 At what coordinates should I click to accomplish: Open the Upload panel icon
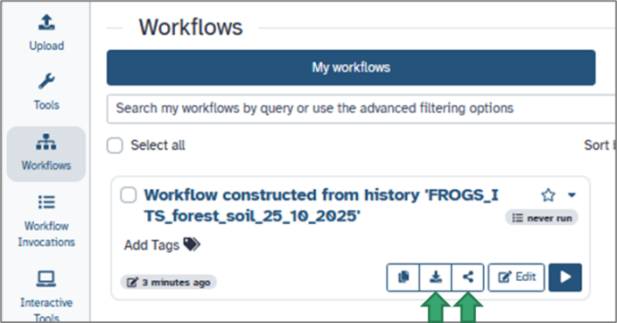46,23
